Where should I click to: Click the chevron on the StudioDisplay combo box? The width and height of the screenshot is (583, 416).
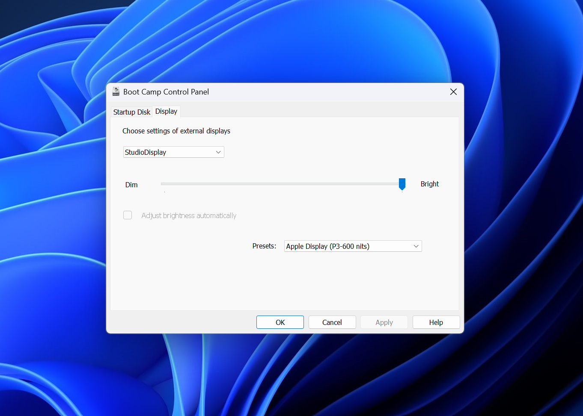point(218,152)
